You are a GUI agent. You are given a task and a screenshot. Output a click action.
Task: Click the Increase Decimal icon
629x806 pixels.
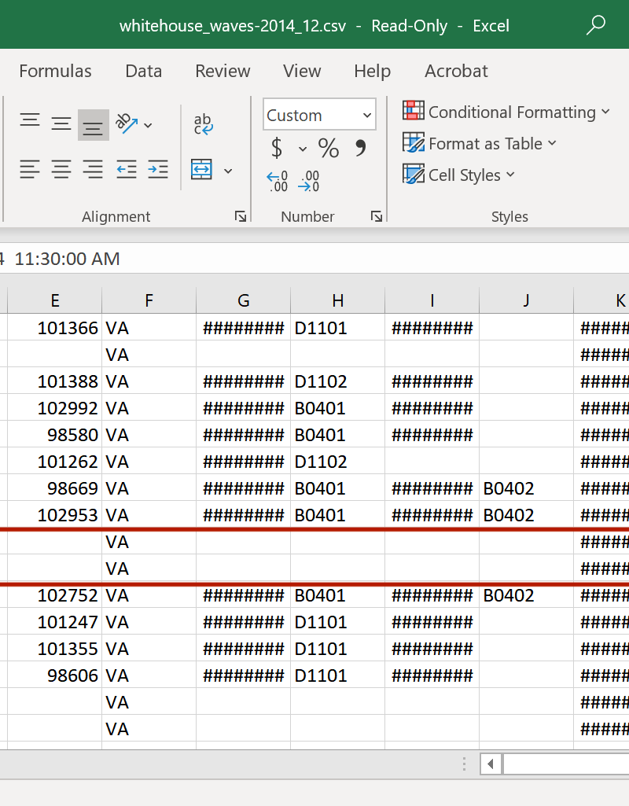(x=278, y=182)
